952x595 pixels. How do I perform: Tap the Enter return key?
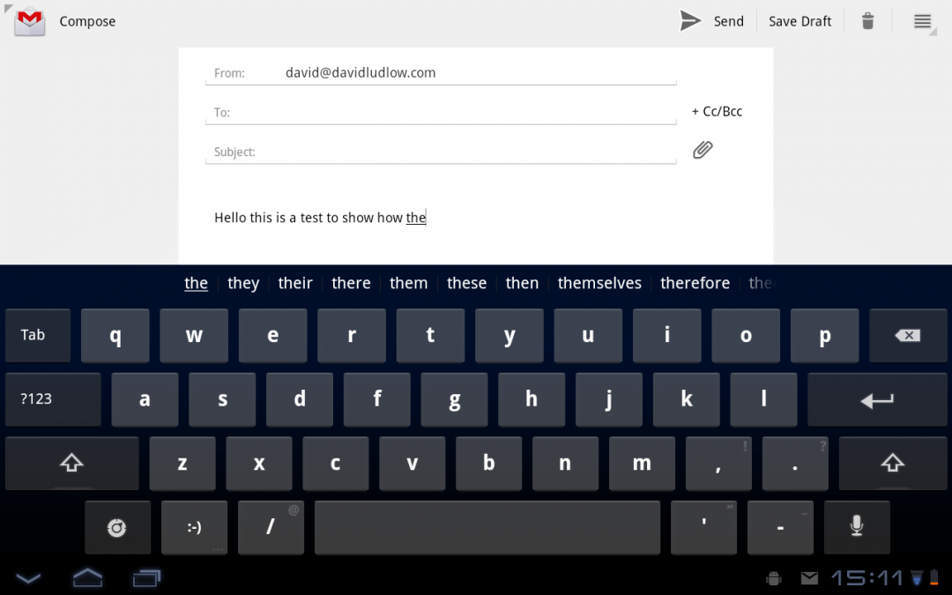tap(877, 399)
